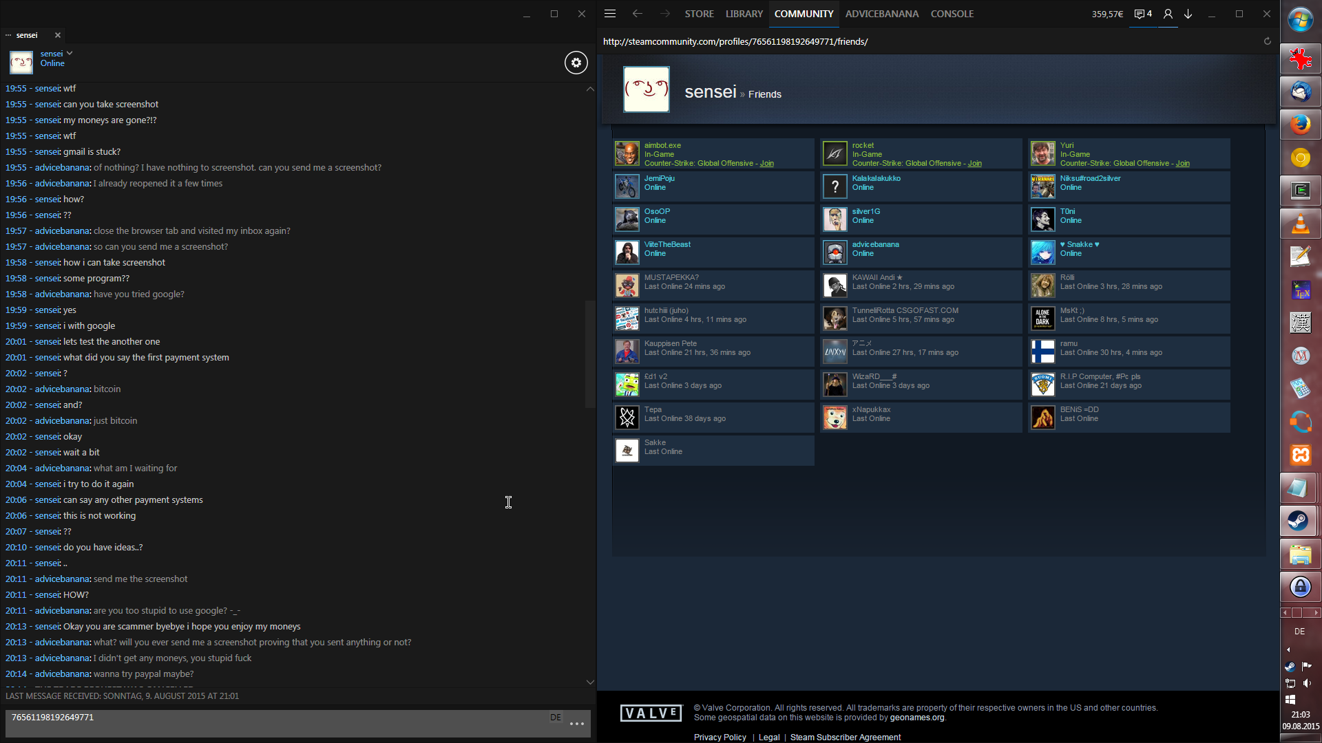Close the sensei chat tab
This screenshot has height=743, width=1322.
pos(58,35)
